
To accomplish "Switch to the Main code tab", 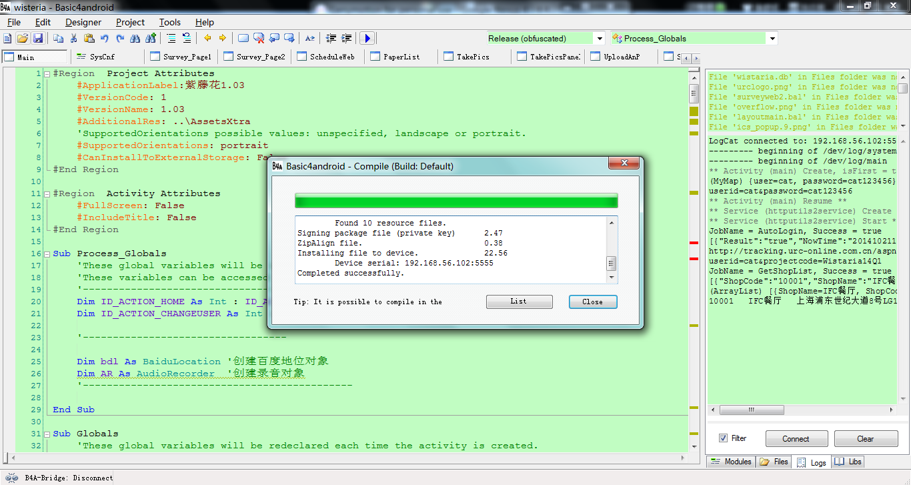I will coord(35,57).
